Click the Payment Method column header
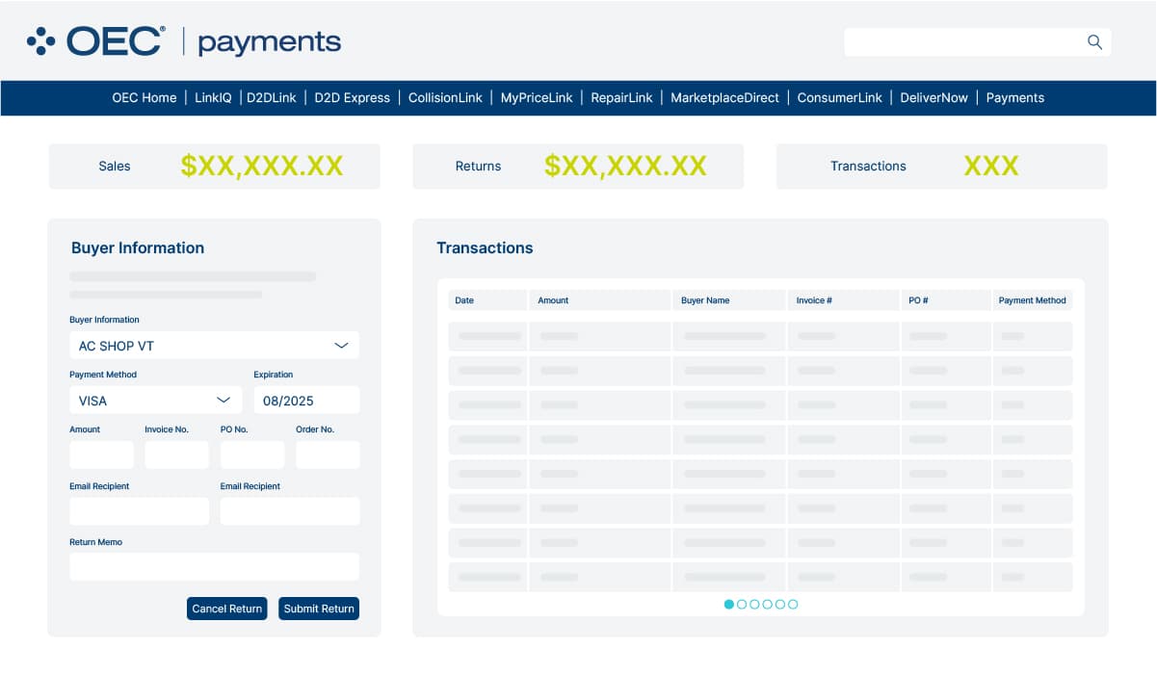Screen dimensions: 1157x675 [x=1033, y=300]
